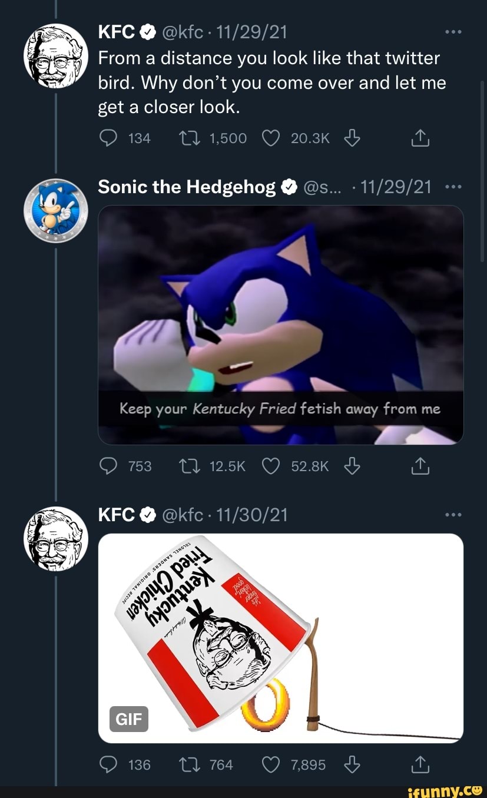Like Sonic's tweet with 52.8K likes
The image size is (487, 798).
(x=272, y=466)
